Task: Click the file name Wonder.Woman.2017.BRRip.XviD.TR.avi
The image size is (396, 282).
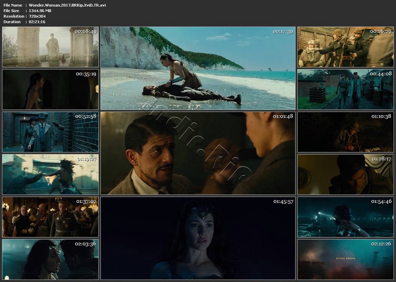Action: click(67, 5)
